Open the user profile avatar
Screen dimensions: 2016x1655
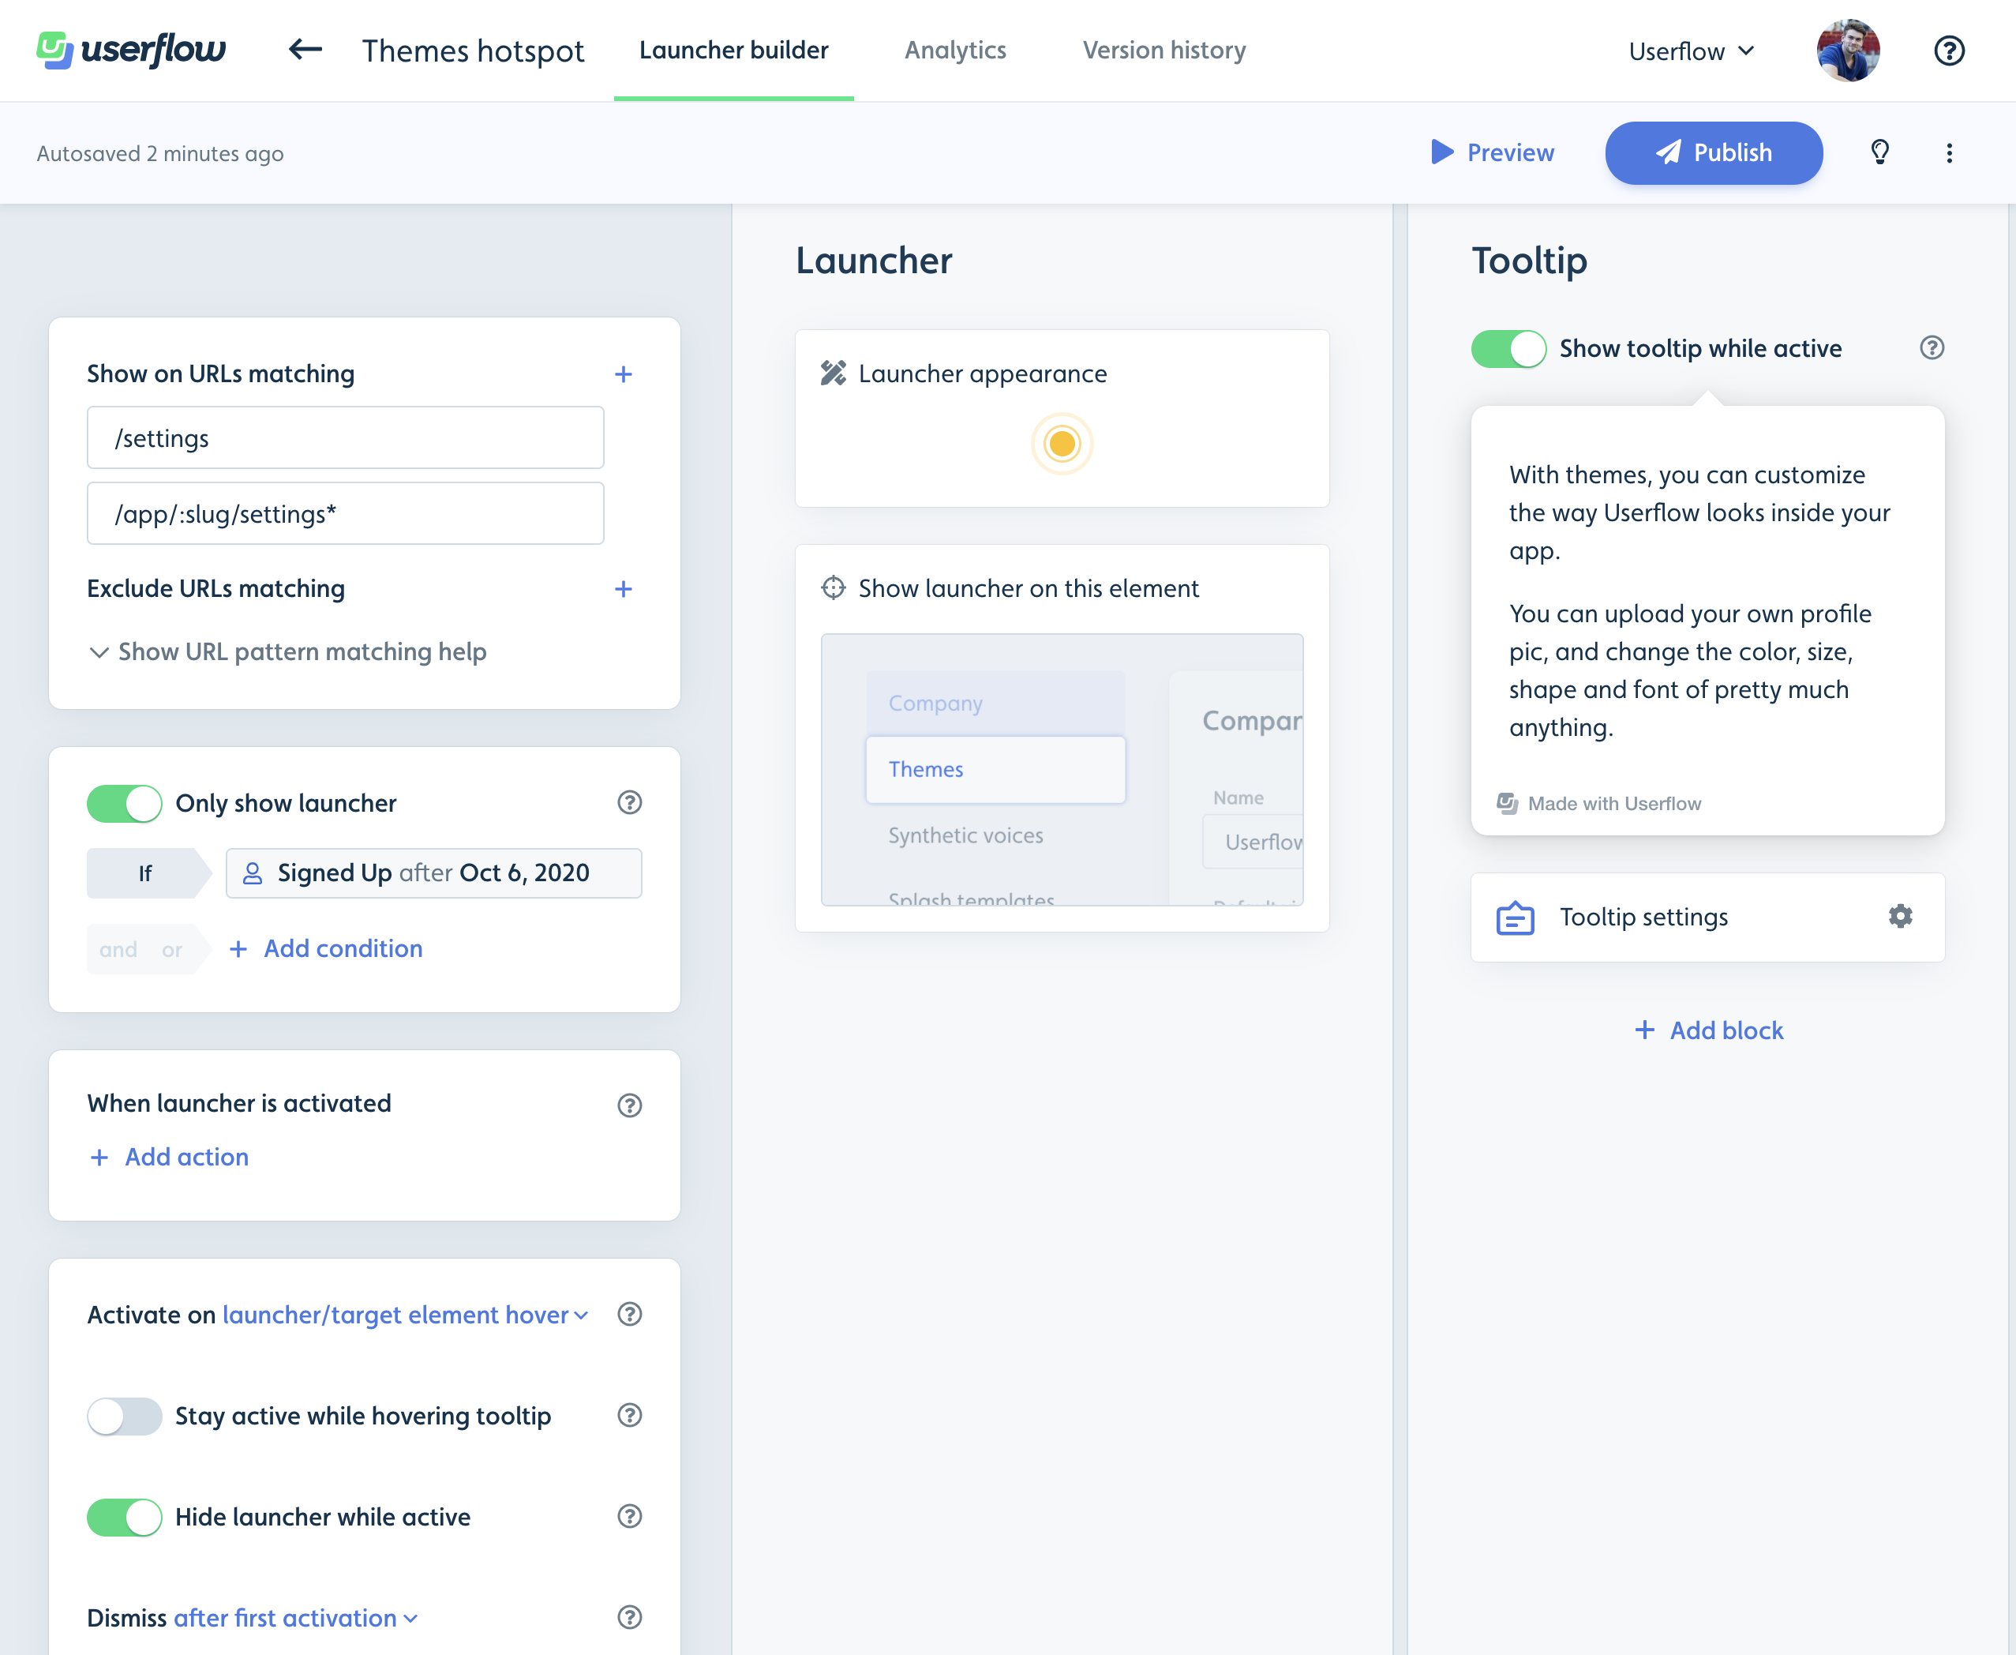pyautogui.click(x=1848, y=51)
